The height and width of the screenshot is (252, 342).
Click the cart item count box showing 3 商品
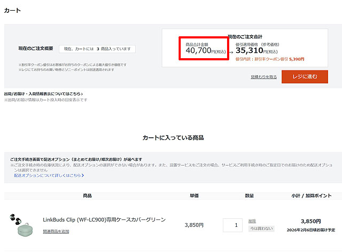(97, 49)
